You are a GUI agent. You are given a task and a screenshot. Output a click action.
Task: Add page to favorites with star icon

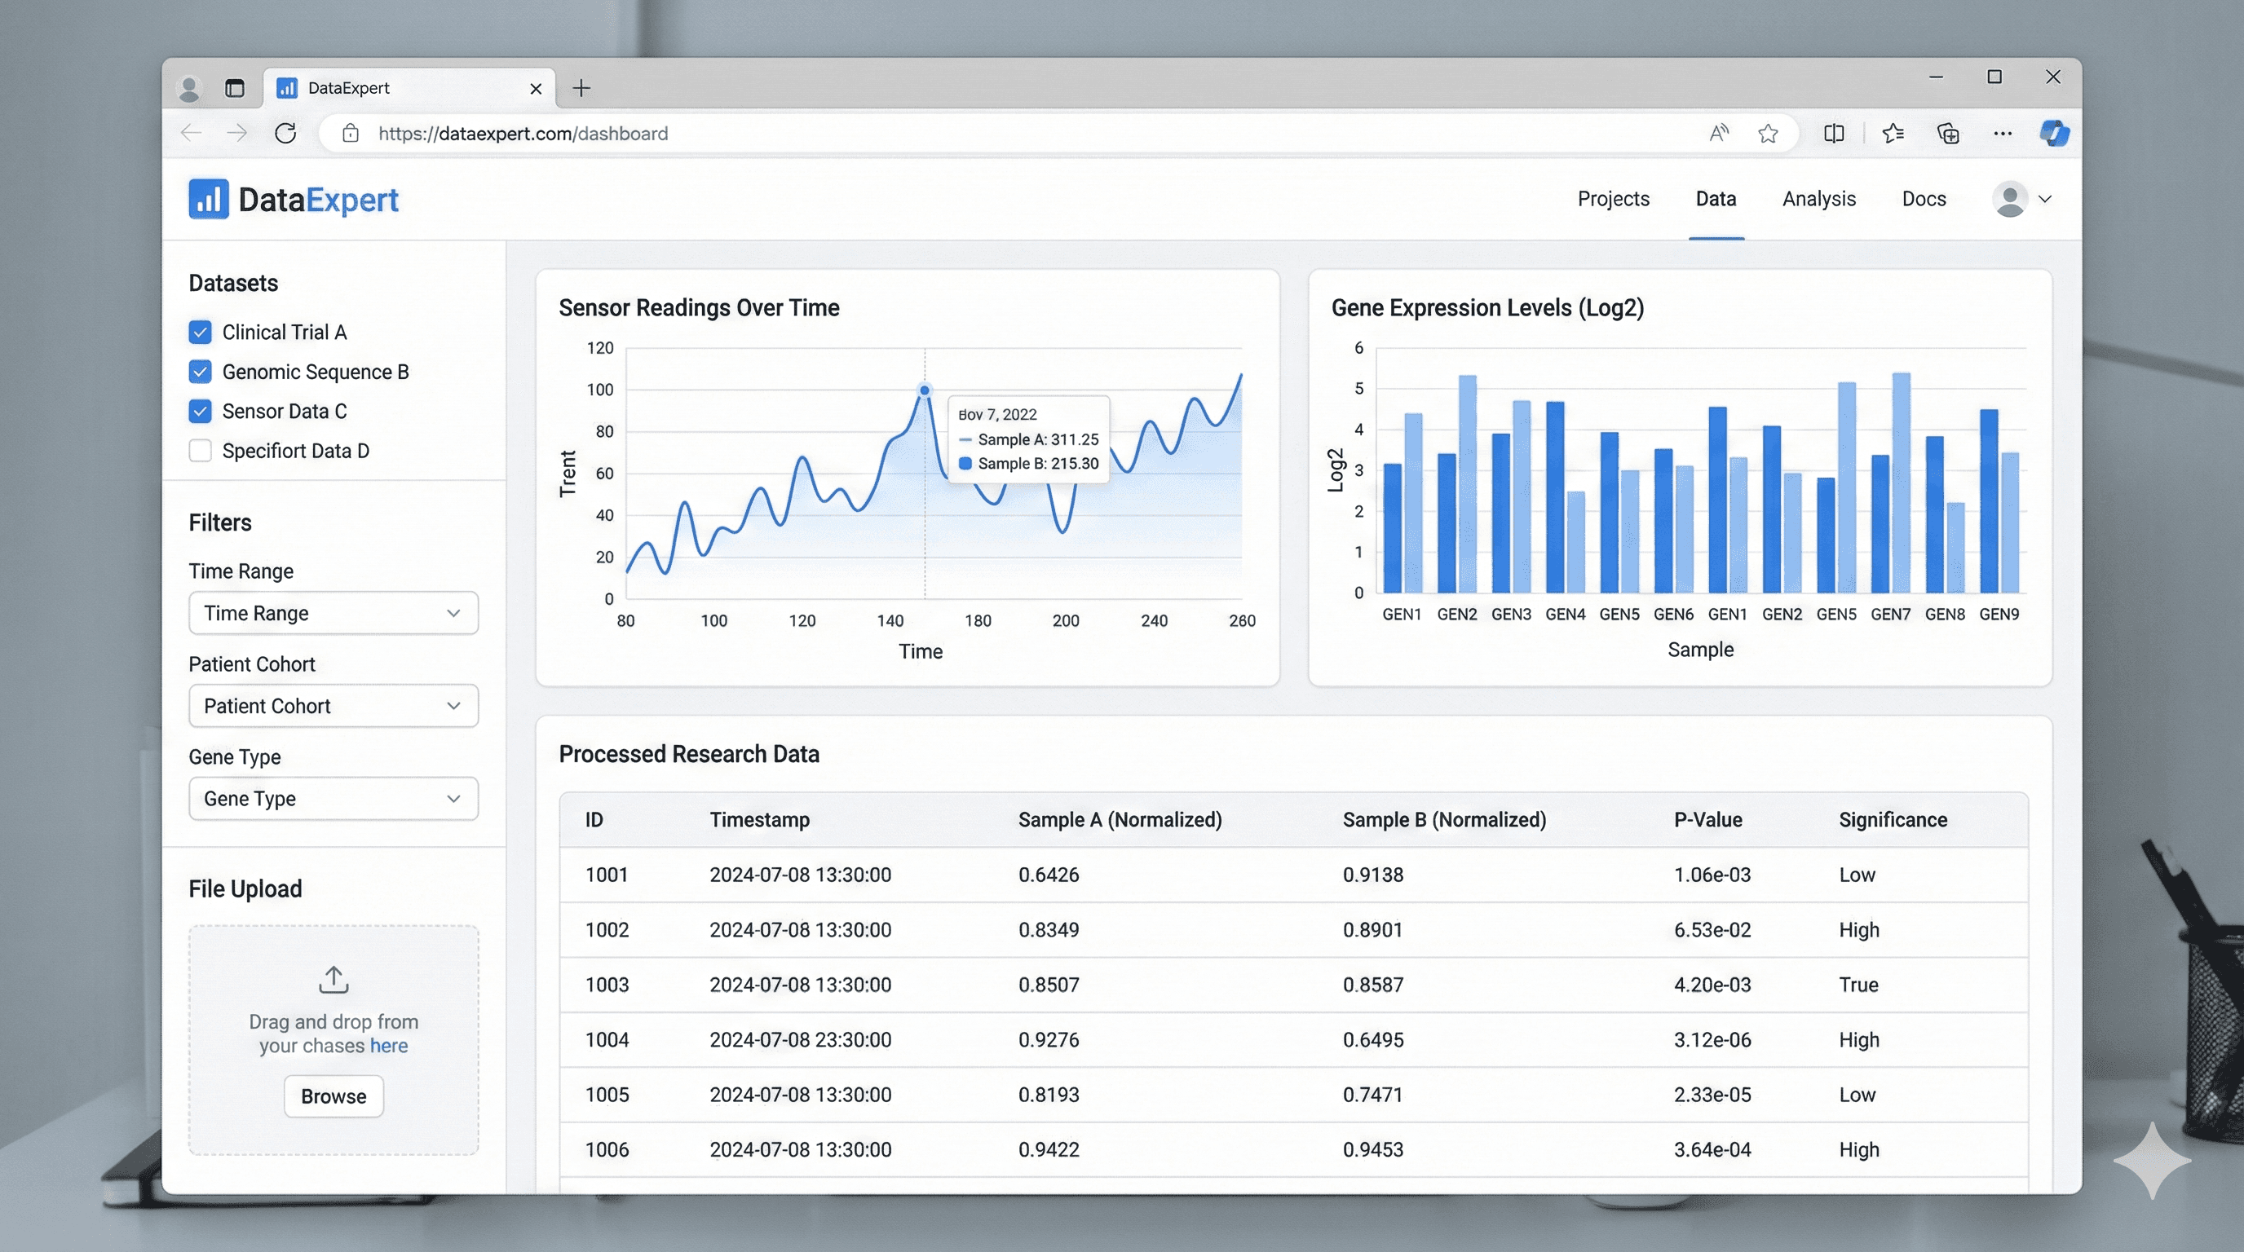(1768, 133)
